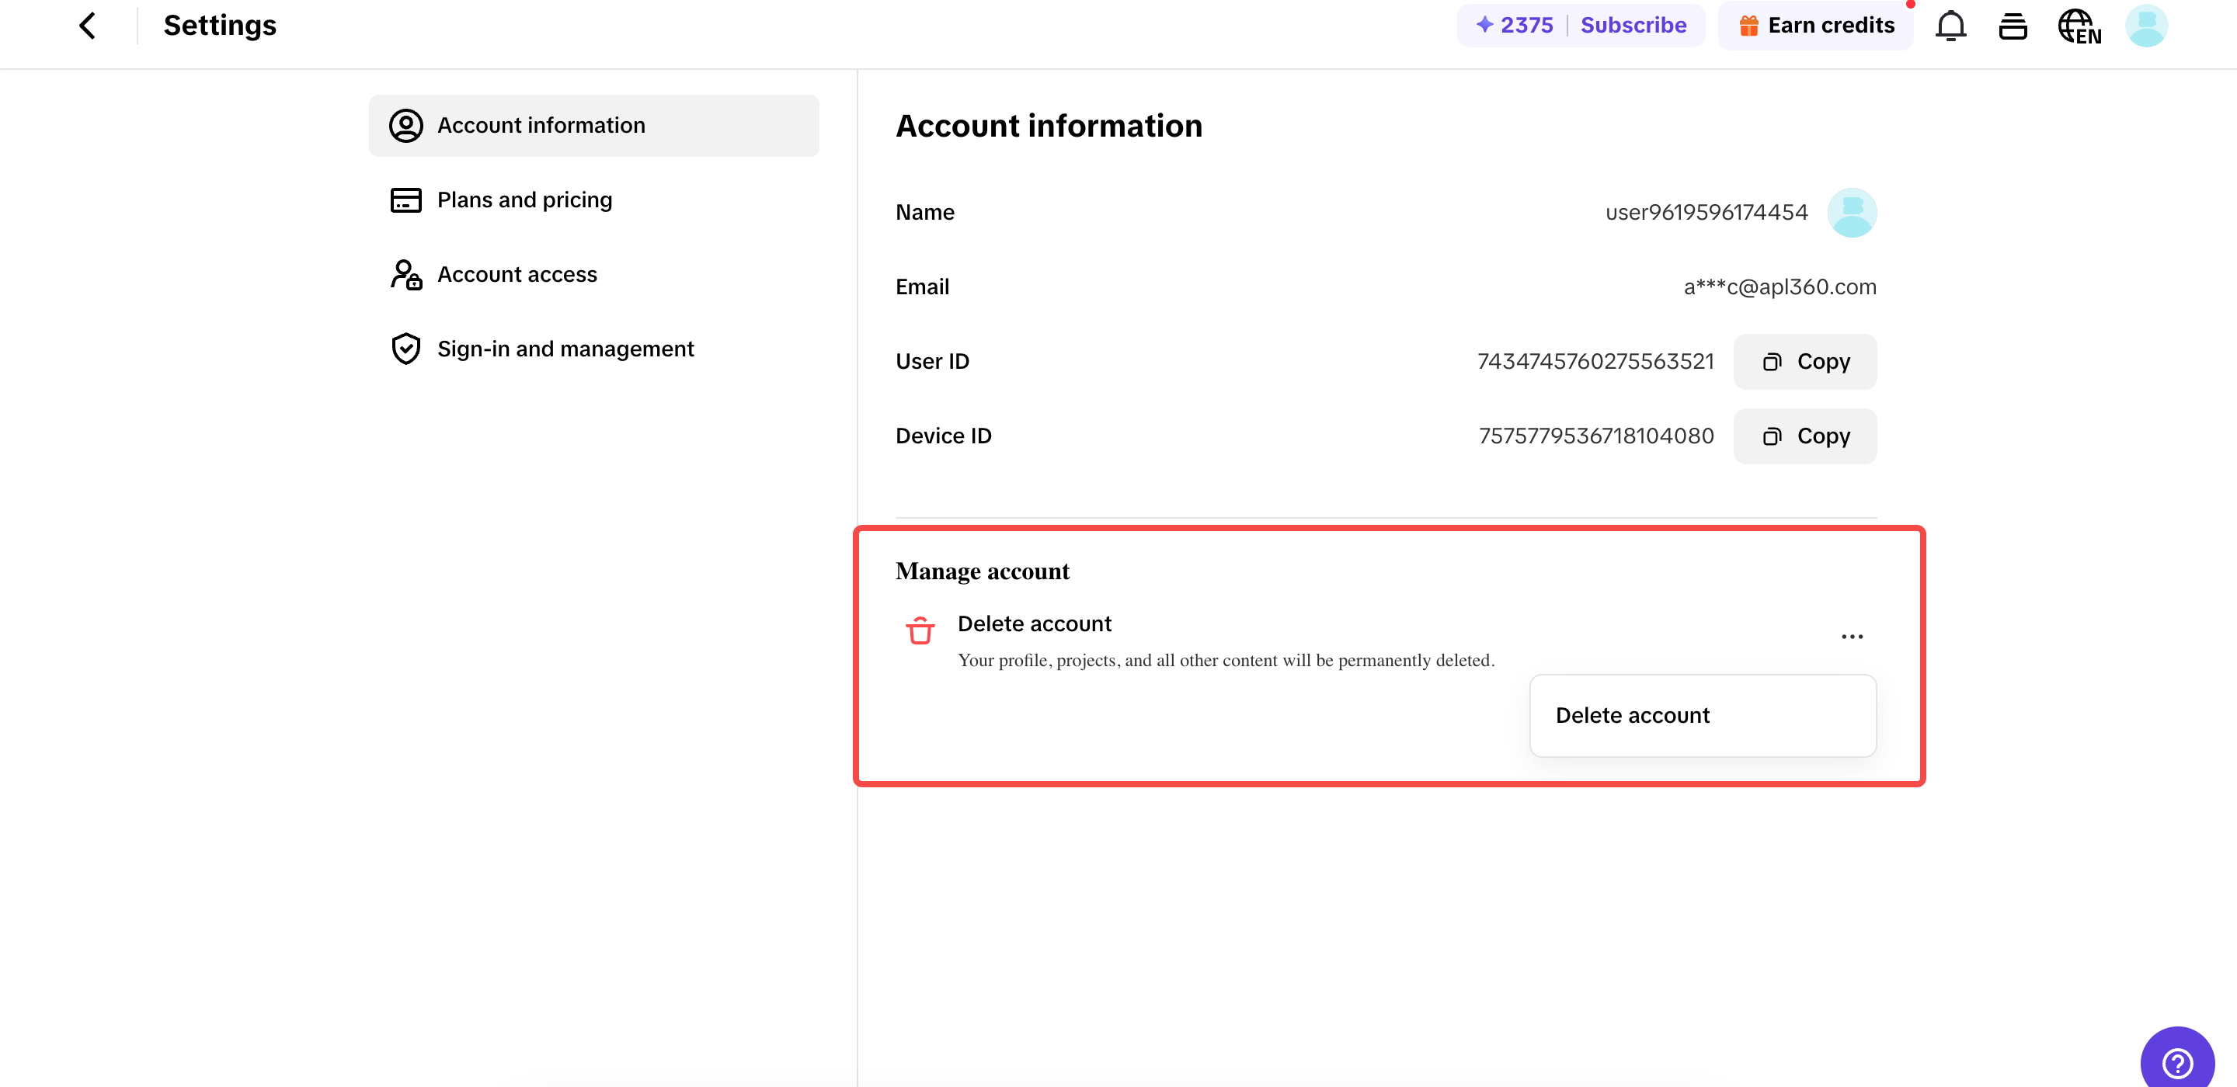
Task: Click the Subscribe link
Action: (x=1633, y=25)
